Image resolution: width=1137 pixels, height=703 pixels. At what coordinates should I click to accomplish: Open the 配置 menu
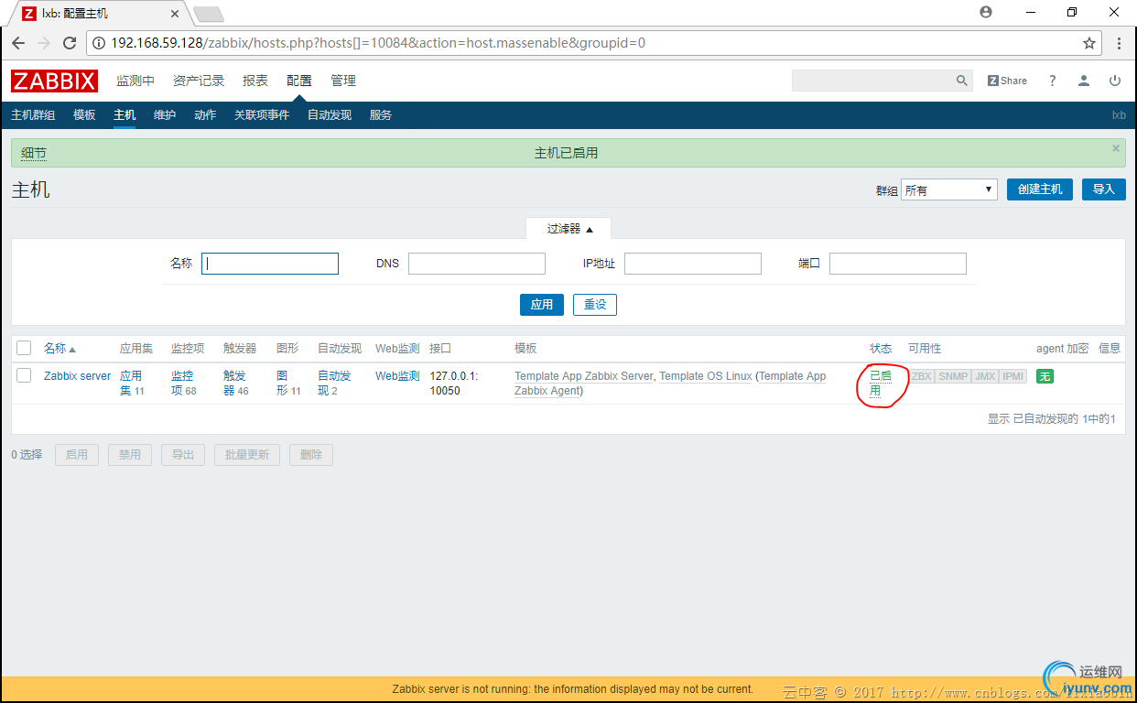click(299, 81)
